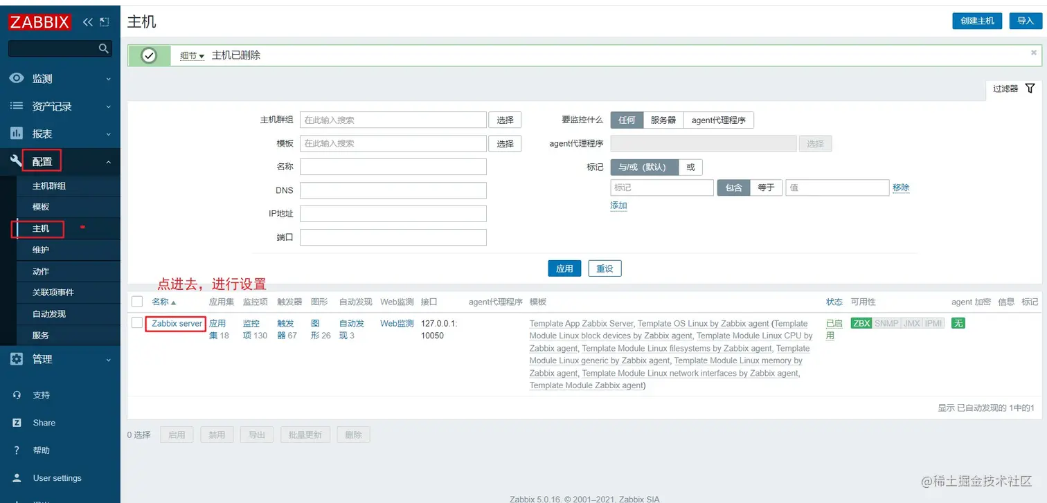Click the Monitoring eye icon
Screen dimensions: 1047x503
point(17,78)
